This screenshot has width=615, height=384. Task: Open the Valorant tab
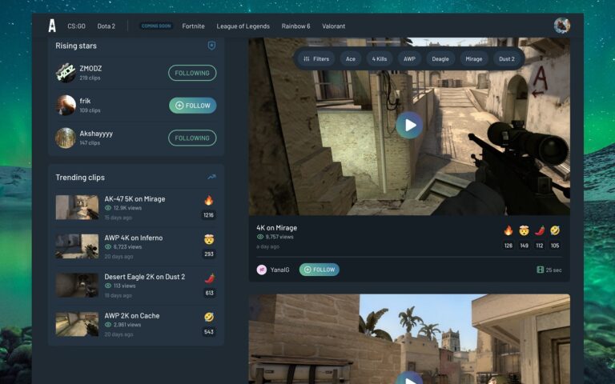point(333,26)
